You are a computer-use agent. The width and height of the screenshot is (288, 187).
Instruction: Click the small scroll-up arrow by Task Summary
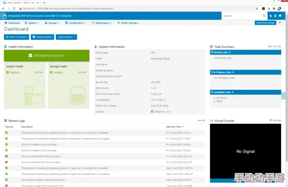click(x=283, y=94)
